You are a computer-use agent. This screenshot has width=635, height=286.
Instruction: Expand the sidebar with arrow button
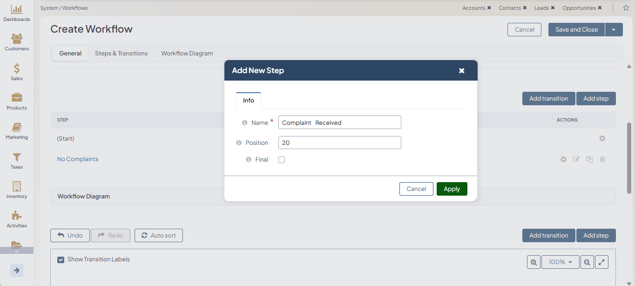[17, 271]
